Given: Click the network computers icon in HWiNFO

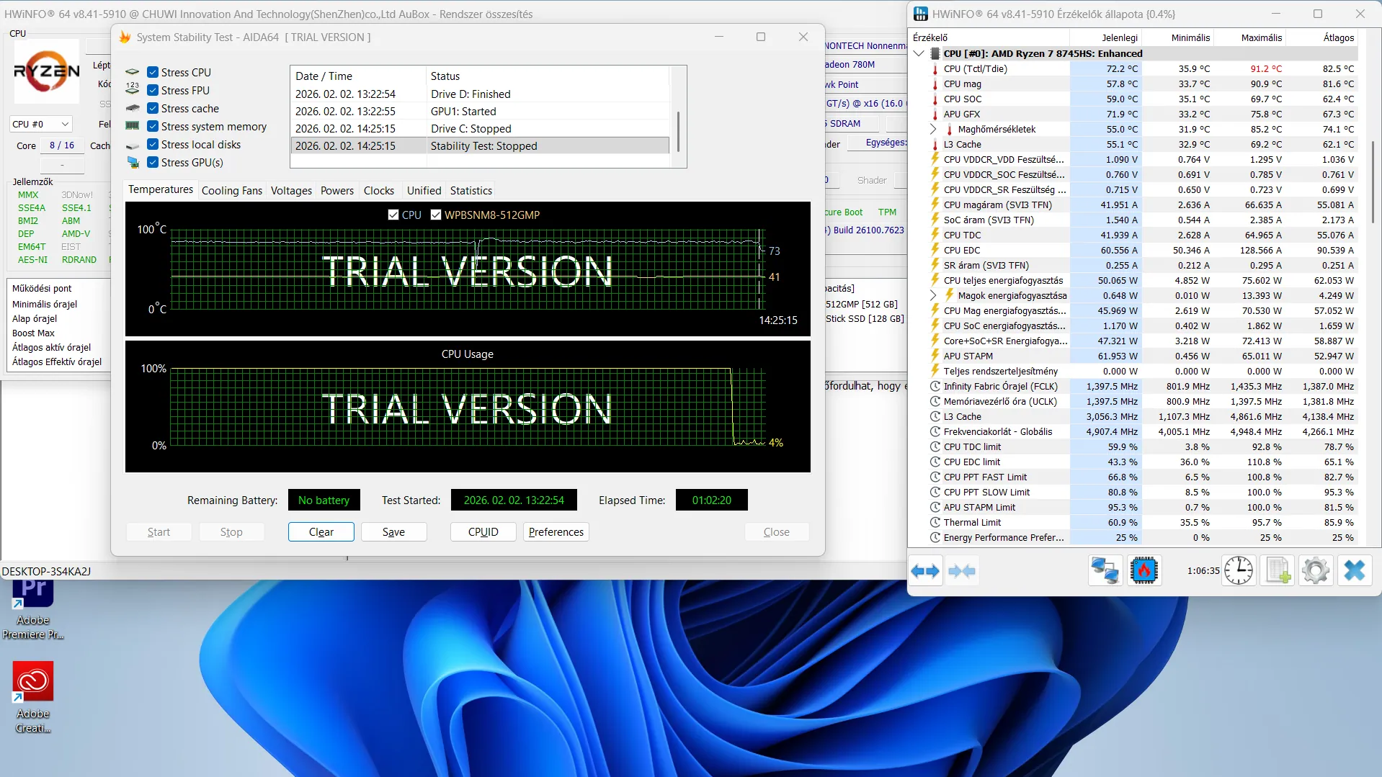Looking at the screenshot, I should (x=1105, y=571).
